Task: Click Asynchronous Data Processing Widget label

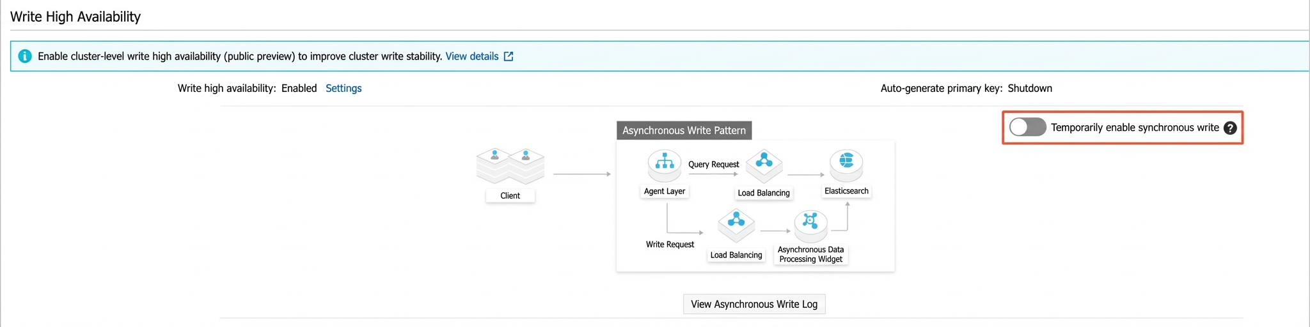Action: [x=810, y=254]
